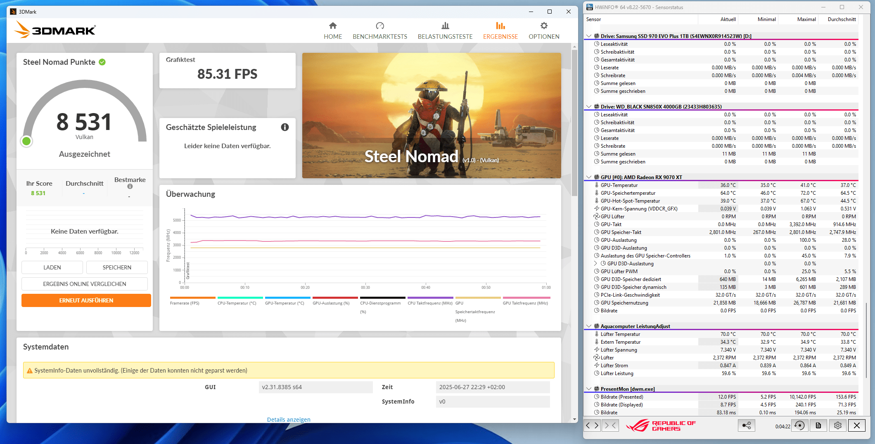
Task: Toggle the CPU-Temperatur (°C) legend entry
Action: click(x=240, y=302)
